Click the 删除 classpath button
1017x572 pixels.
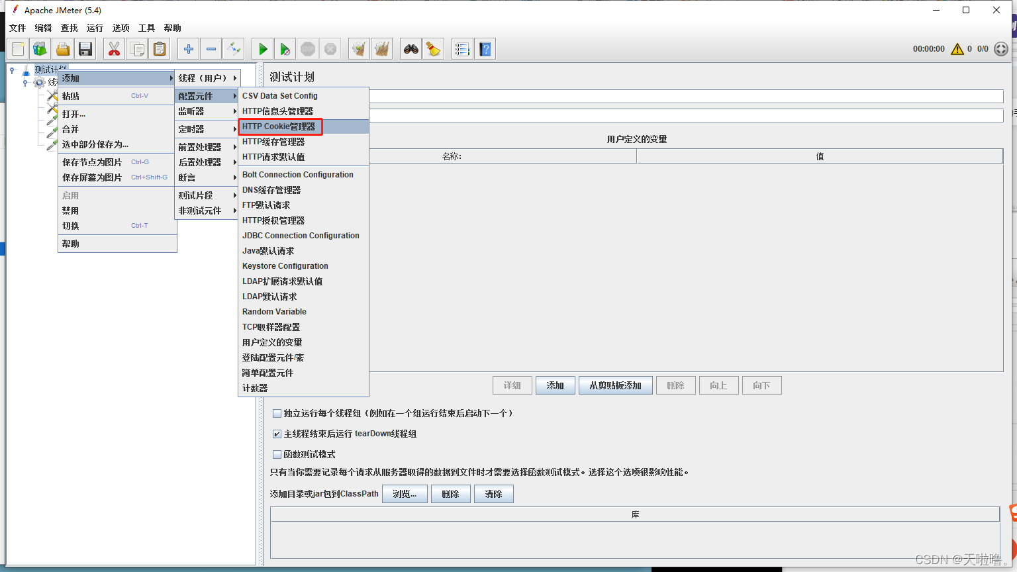[x=451, y=494]
